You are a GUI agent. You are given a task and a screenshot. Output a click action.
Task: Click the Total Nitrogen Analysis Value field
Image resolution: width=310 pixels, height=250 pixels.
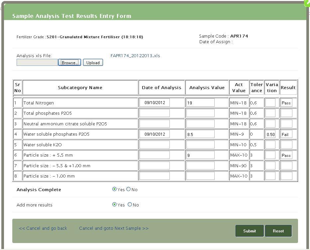pyautogui.click(x=200, y=103)
